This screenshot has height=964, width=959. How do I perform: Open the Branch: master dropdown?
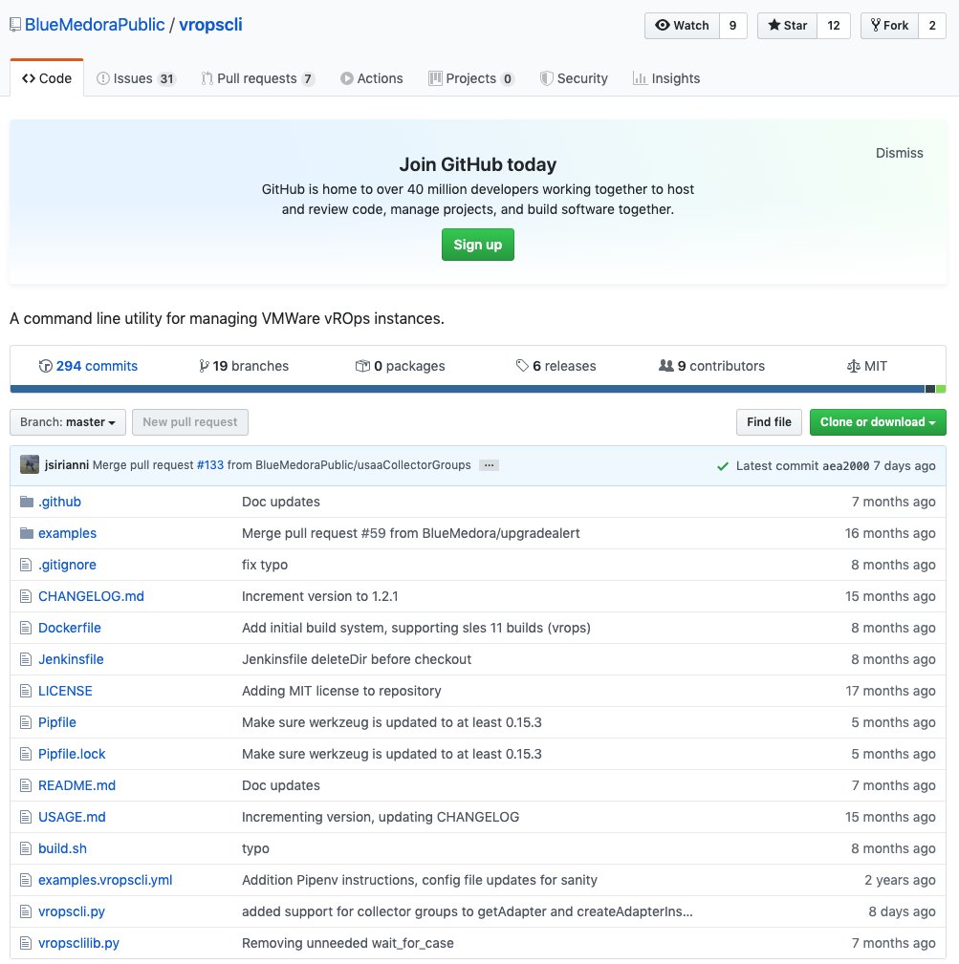(68, 422)
